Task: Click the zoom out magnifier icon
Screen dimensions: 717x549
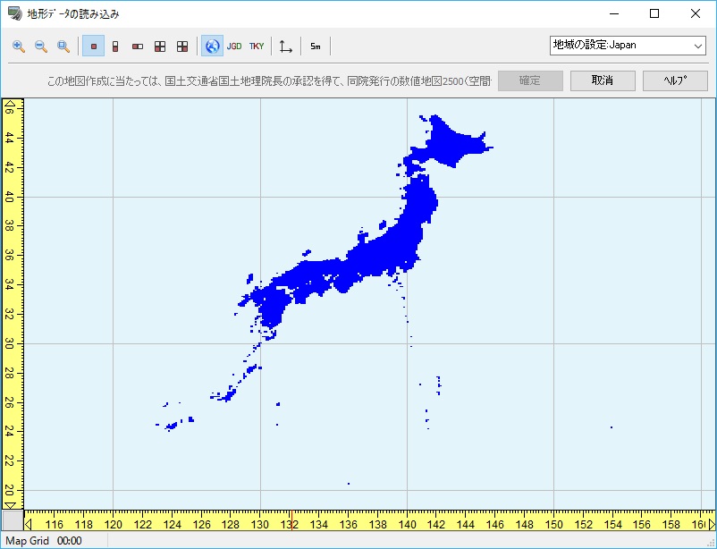Action: click(40, 46)
